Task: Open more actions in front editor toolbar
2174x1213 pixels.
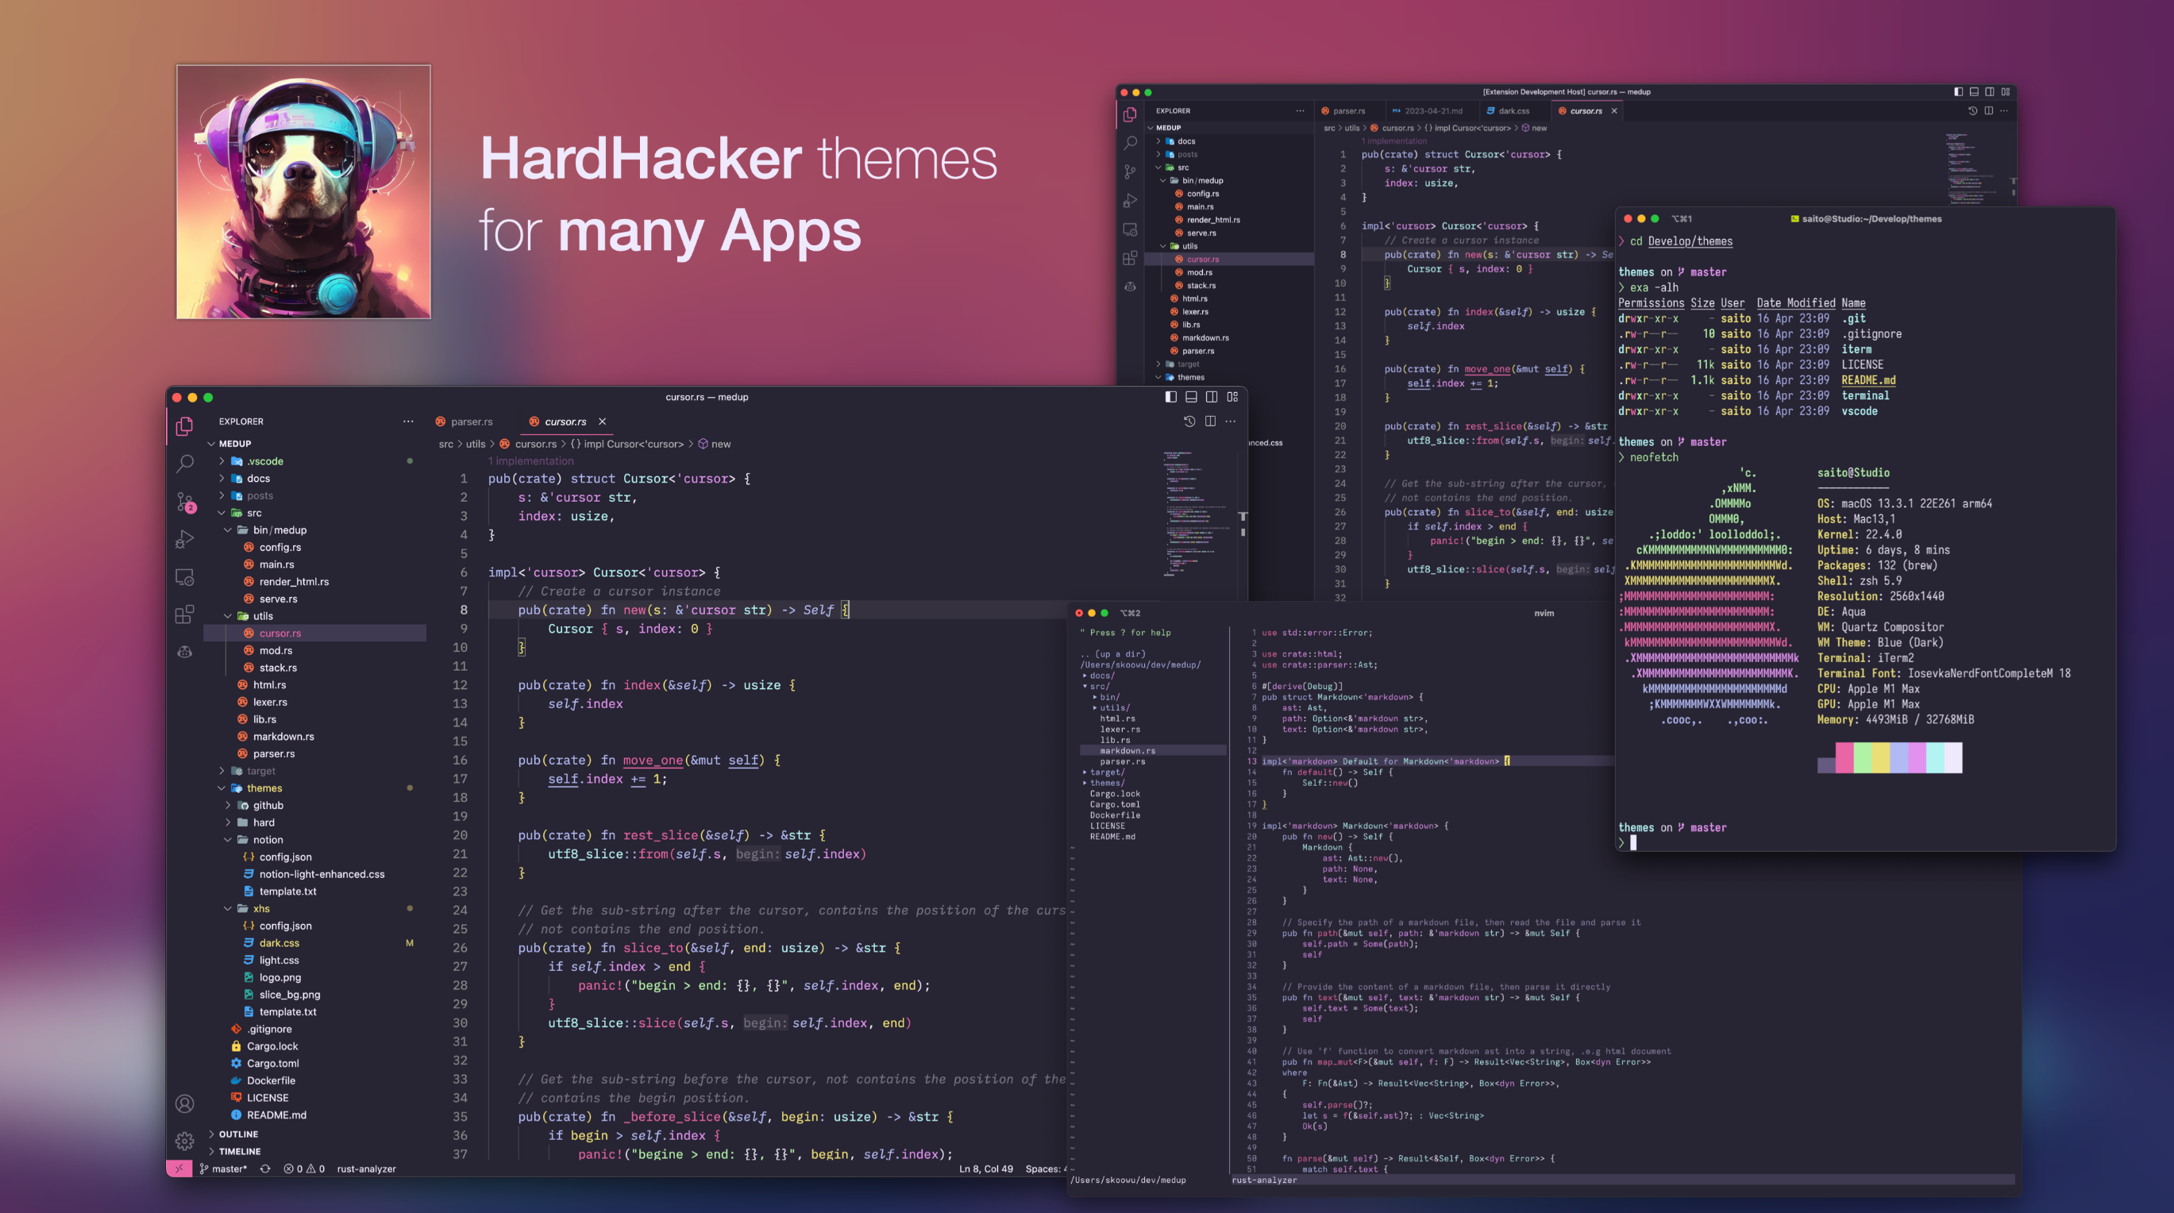Action: point(1231,421)
